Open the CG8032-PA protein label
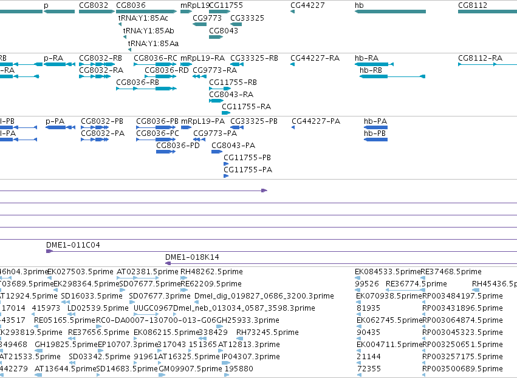 tap(103, 133)
